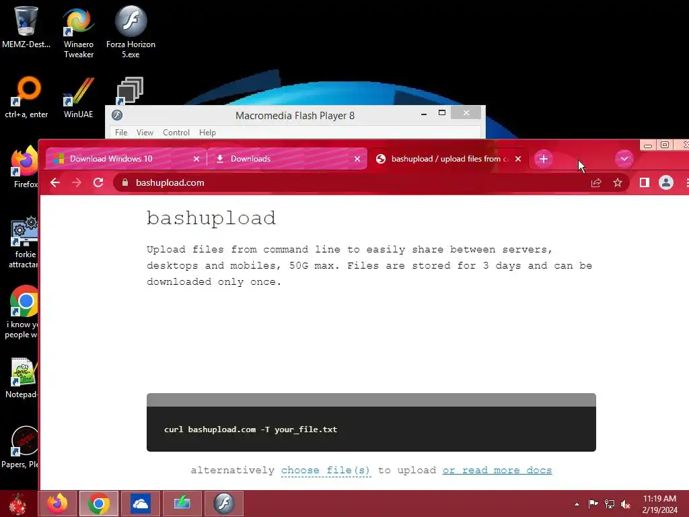The height and width of the screenshot is (517, 689).
Task: Select the Firefox desktop shortcut
Action: click(x=24, y=167)
